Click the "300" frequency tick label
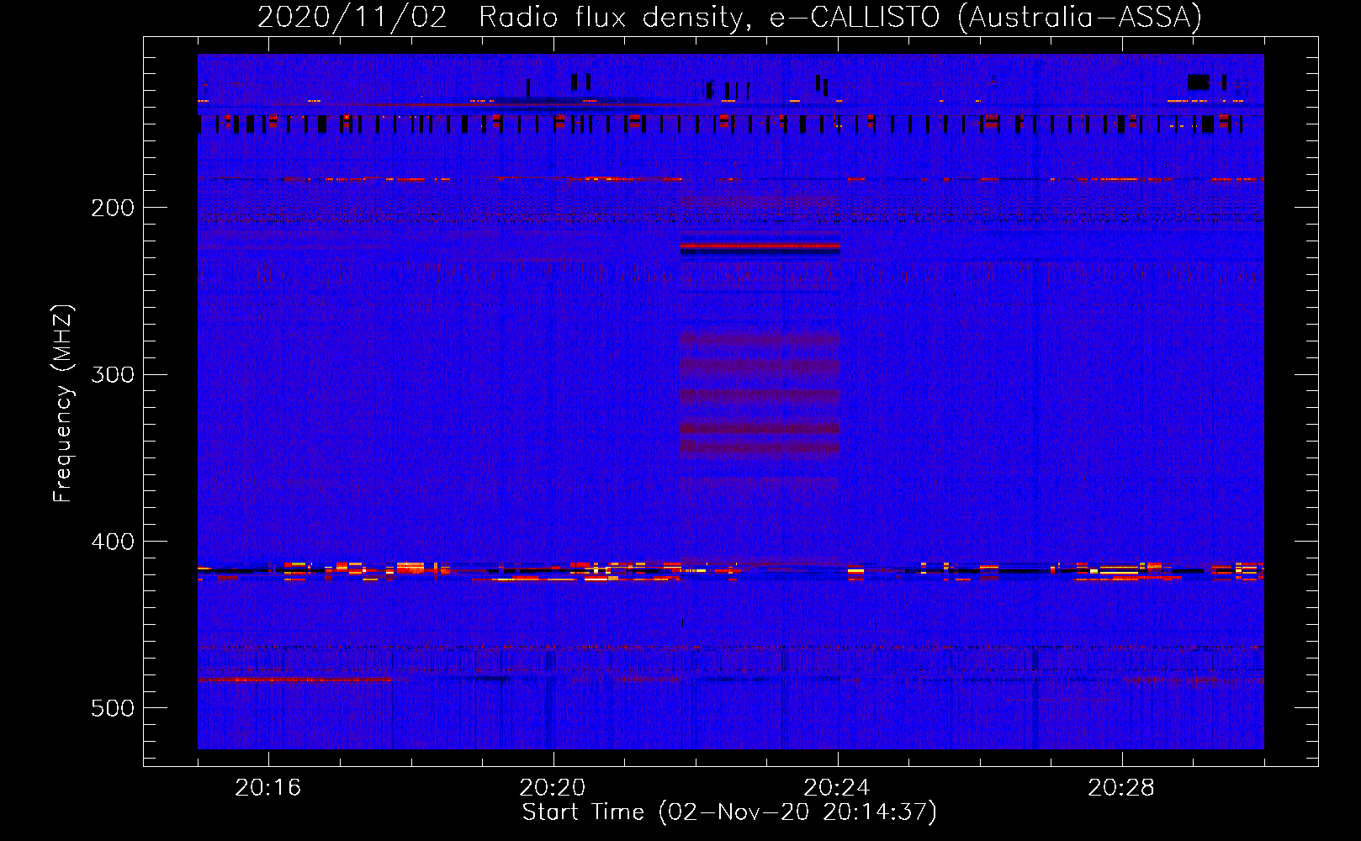Image resolution: width=1361 pixels, height=841 pixels. coord(112,374)
